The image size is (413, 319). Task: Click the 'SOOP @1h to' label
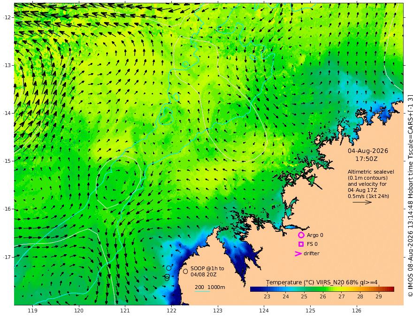(207, 268)
